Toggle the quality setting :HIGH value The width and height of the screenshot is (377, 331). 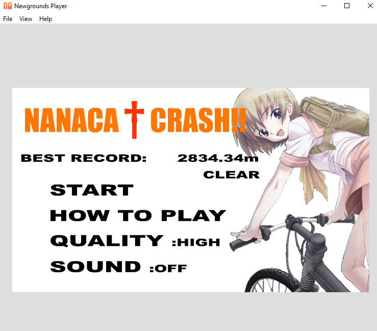click(x=196, y=242)
